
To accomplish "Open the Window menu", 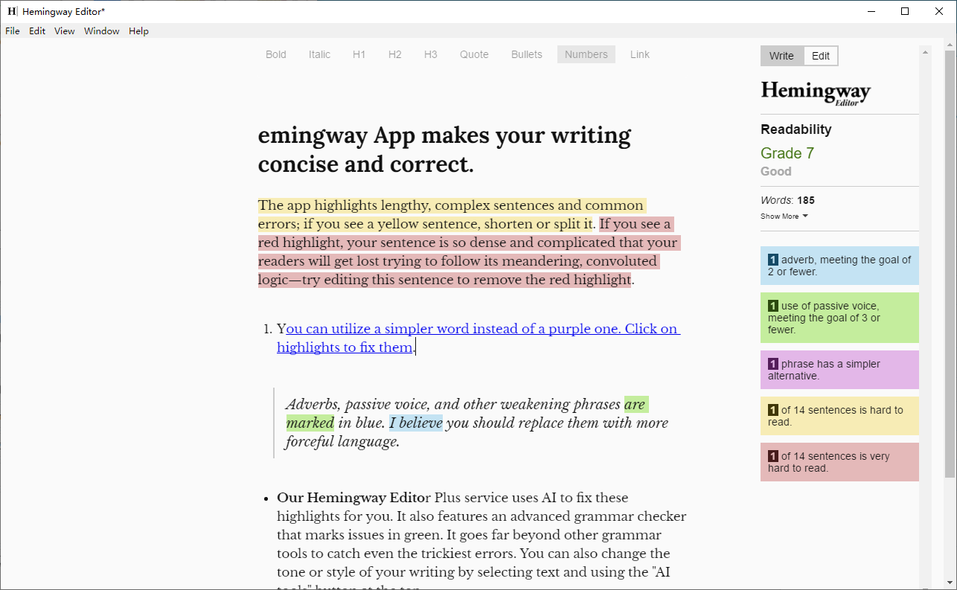I will pos(102,31).
